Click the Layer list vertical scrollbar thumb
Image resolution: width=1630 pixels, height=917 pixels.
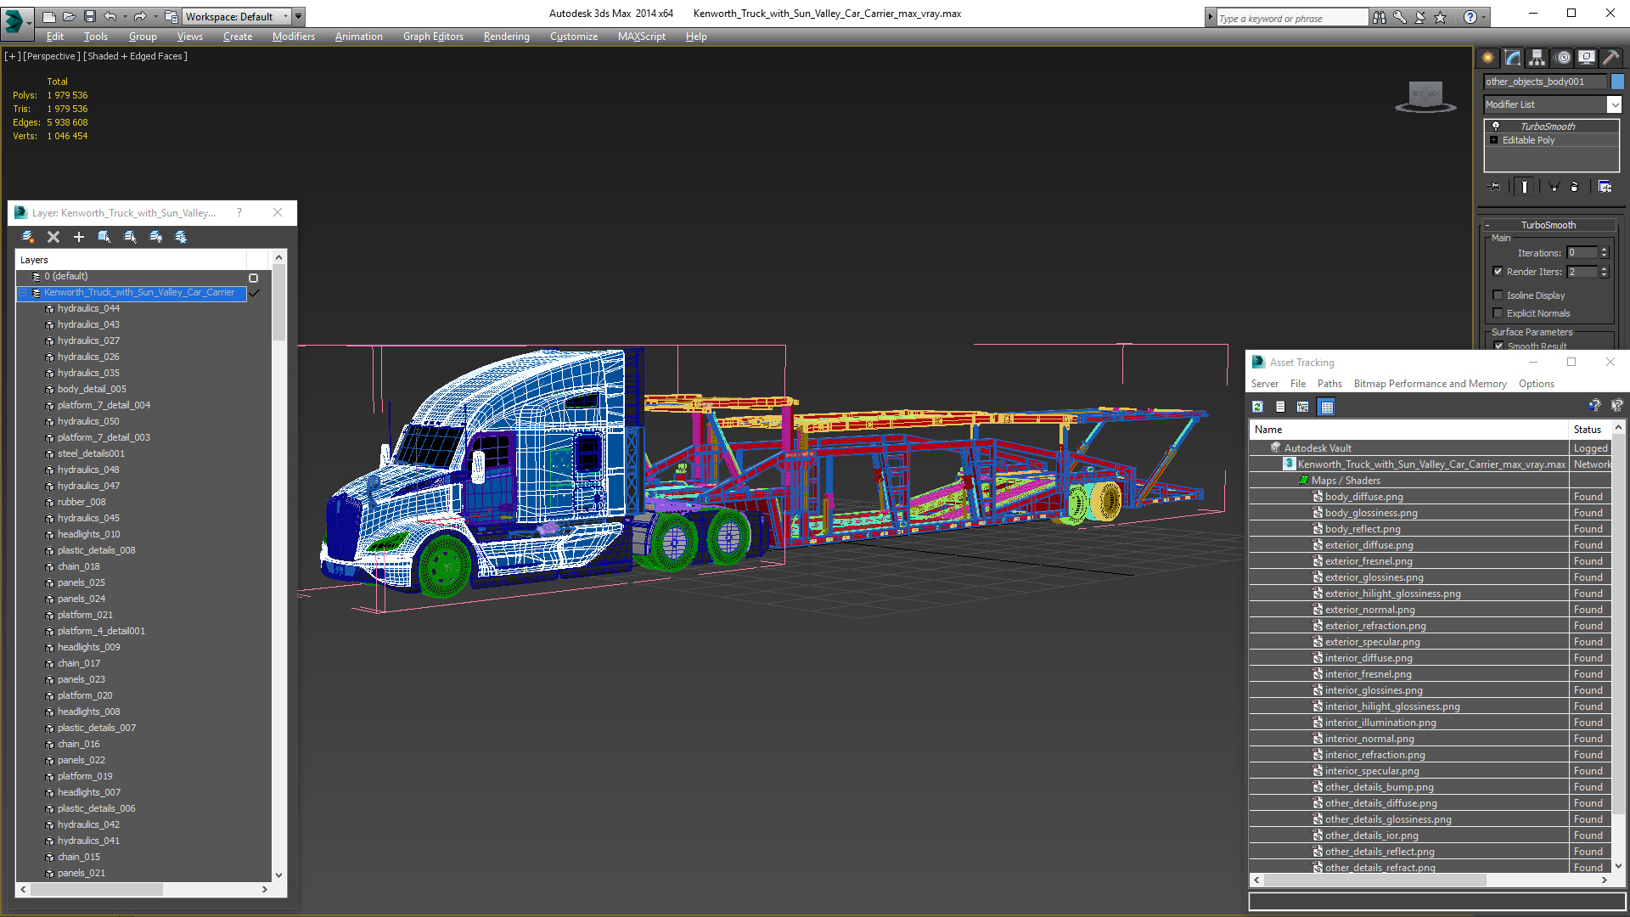[x=278, y=302]
